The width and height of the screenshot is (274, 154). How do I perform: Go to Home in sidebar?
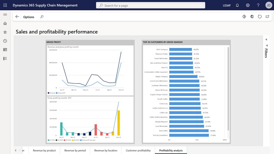5,23
